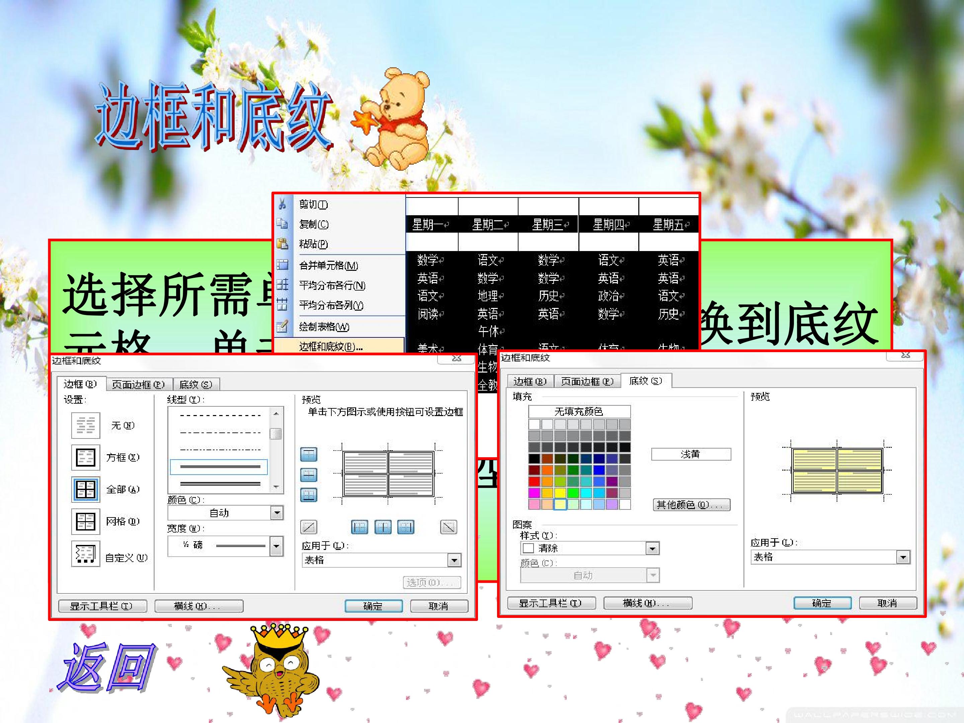Viewport: 964px width, 723px height.
Task: Choose 边框和底纹(B)... menu entry
Action: pos(339,346)
